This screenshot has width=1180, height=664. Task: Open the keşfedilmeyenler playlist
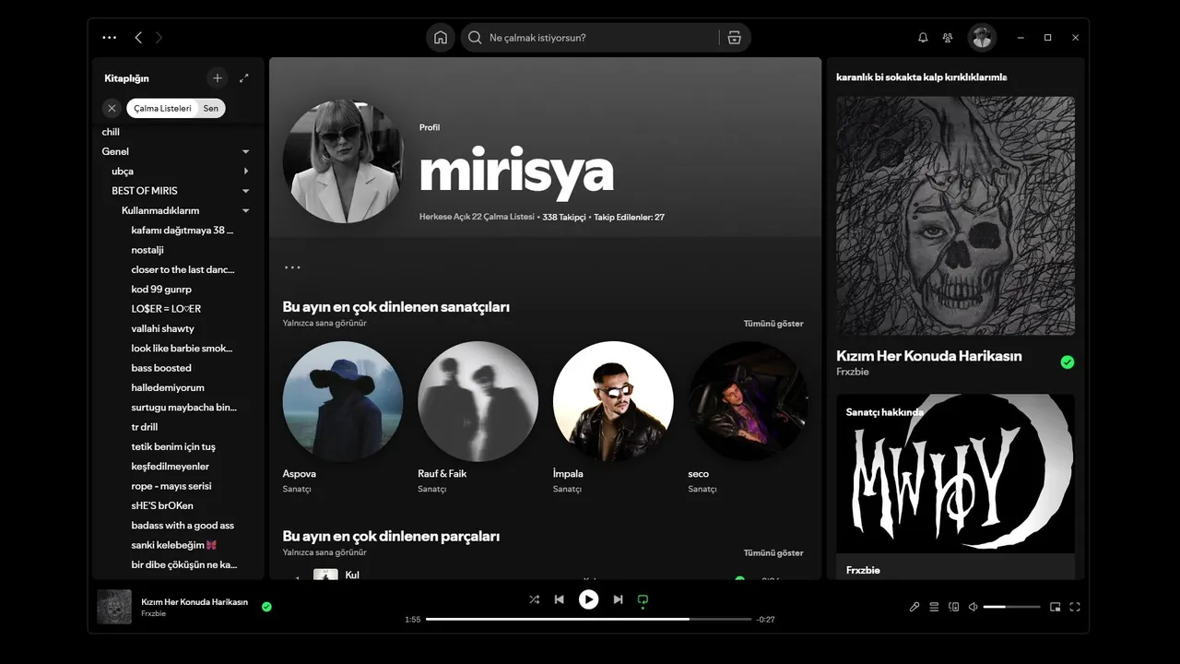(x=171, y=467)
